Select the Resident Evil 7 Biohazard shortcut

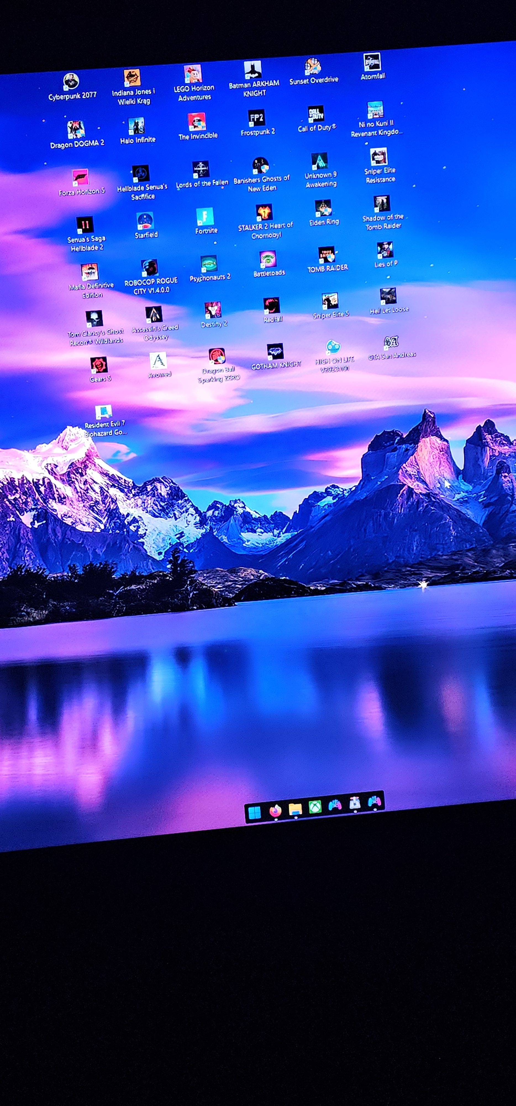(103, 412)
